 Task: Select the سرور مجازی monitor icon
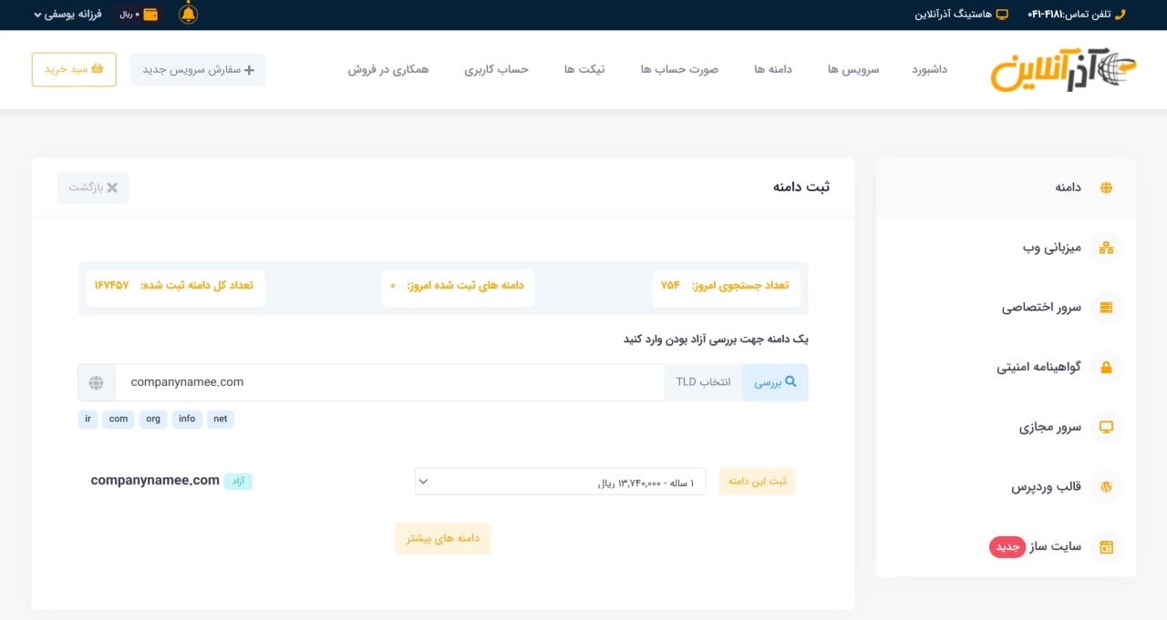click(1106, 427)
